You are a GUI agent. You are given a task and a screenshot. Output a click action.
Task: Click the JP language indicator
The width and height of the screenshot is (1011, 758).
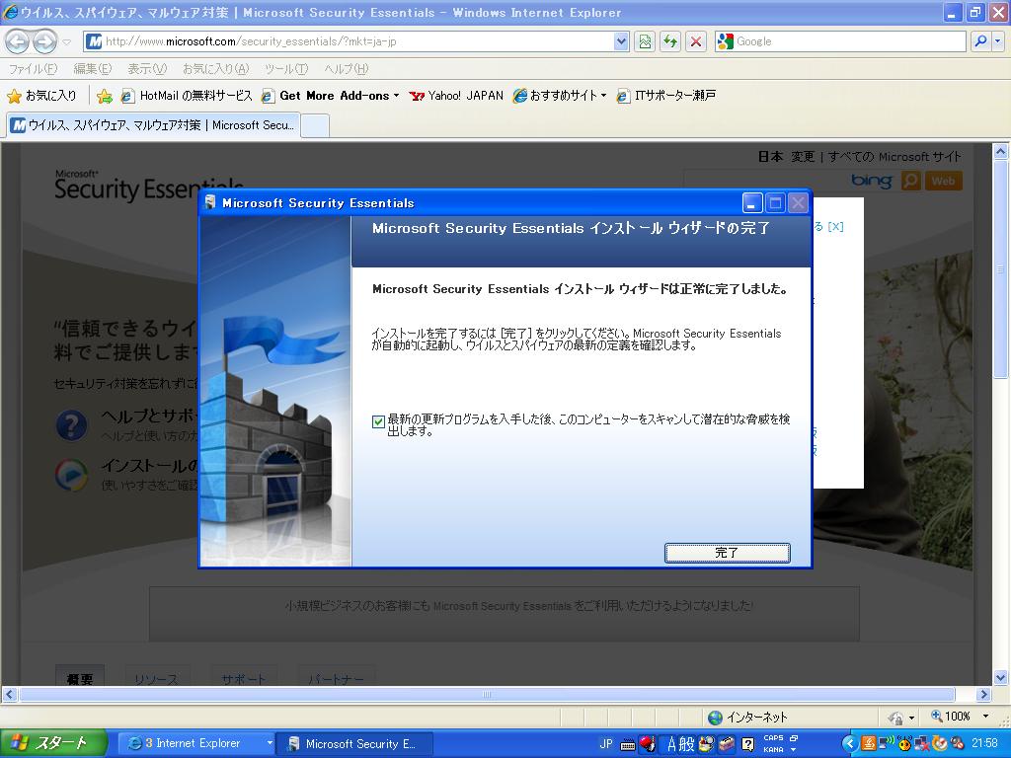606,743
